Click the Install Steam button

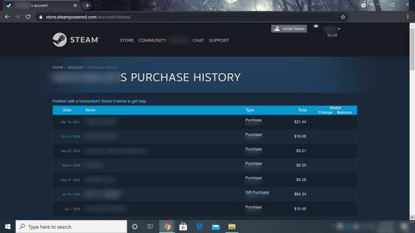(x=289, y=29)
